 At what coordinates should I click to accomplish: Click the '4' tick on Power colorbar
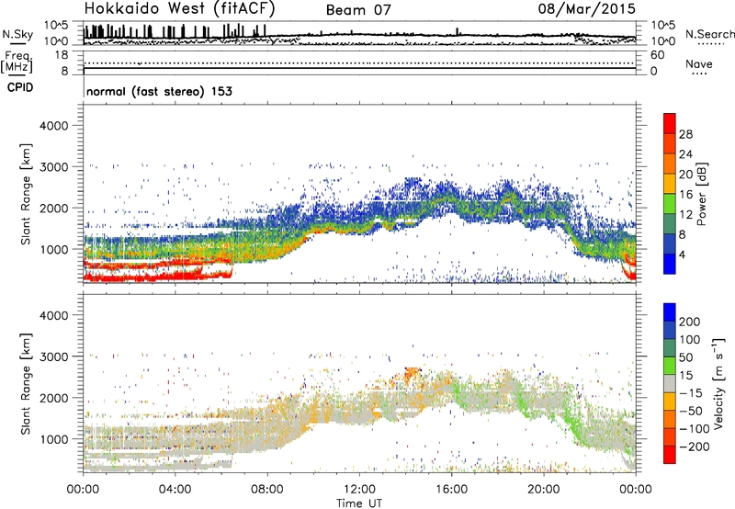pyautogui.click(x=682, y=254)
